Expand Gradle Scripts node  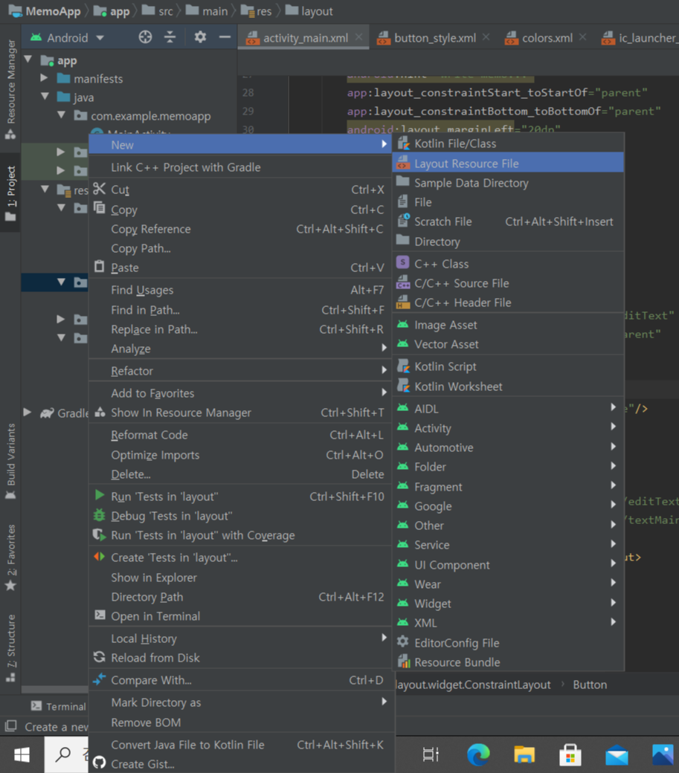pos(28,412)
